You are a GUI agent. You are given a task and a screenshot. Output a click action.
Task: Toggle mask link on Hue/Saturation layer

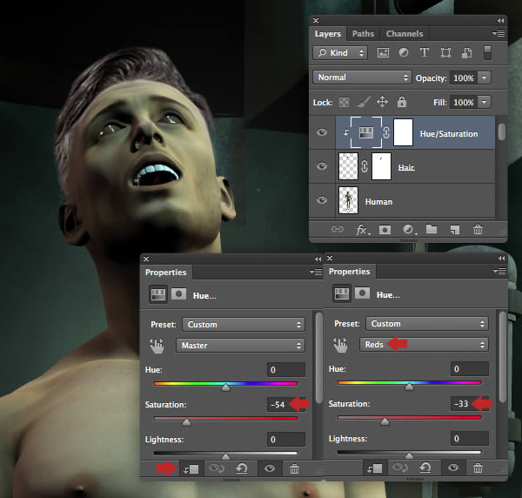(386, 132)
